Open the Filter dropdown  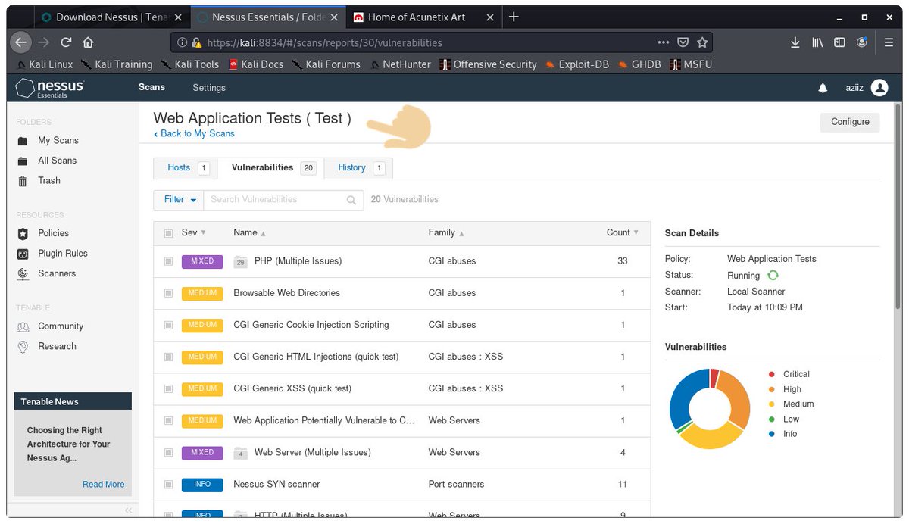tap(179, 200)
